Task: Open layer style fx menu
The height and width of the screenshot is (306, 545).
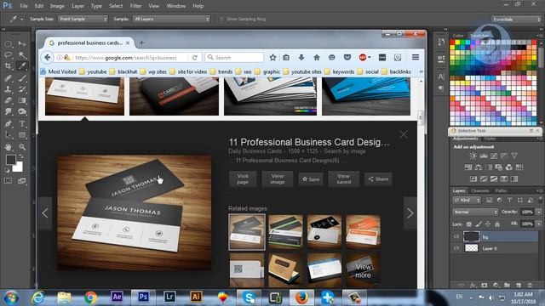Action: [x=473, y=285]
